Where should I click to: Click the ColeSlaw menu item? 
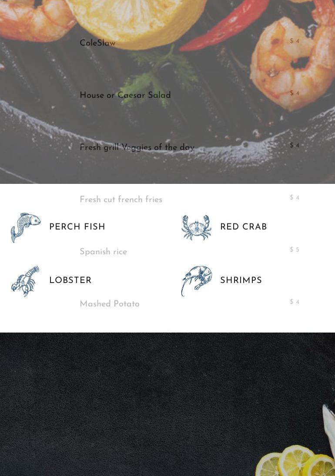click(97, 43)
